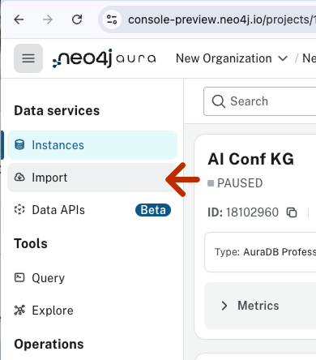This screenshot has width=316, height=360.
Task: Click the Data APIs icon
Action: tap(19, 210)
